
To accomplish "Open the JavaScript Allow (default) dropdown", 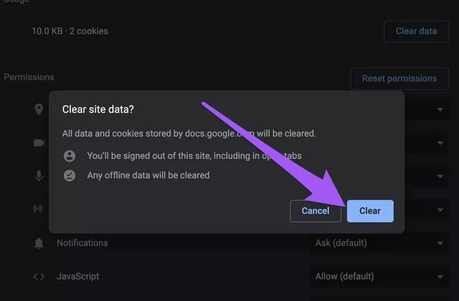I will [379, 276].
